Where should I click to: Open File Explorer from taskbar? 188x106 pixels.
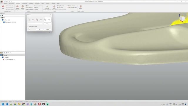pos(19,104)
